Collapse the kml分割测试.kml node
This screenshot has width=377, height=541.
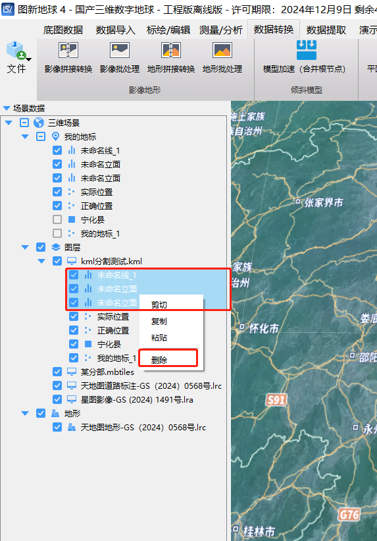tap(41, 261)
